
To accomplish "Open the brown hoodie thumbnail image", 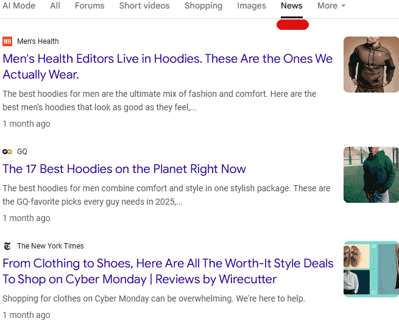I will tap(371, 65).
